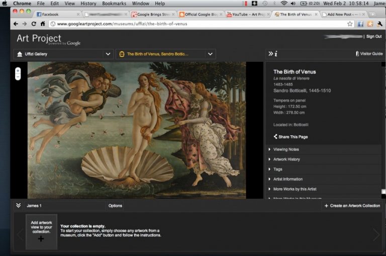Viewport: 386px width, 256px height.
Task: Switch to the Google Brings Street tab
Action: [153, 14]
